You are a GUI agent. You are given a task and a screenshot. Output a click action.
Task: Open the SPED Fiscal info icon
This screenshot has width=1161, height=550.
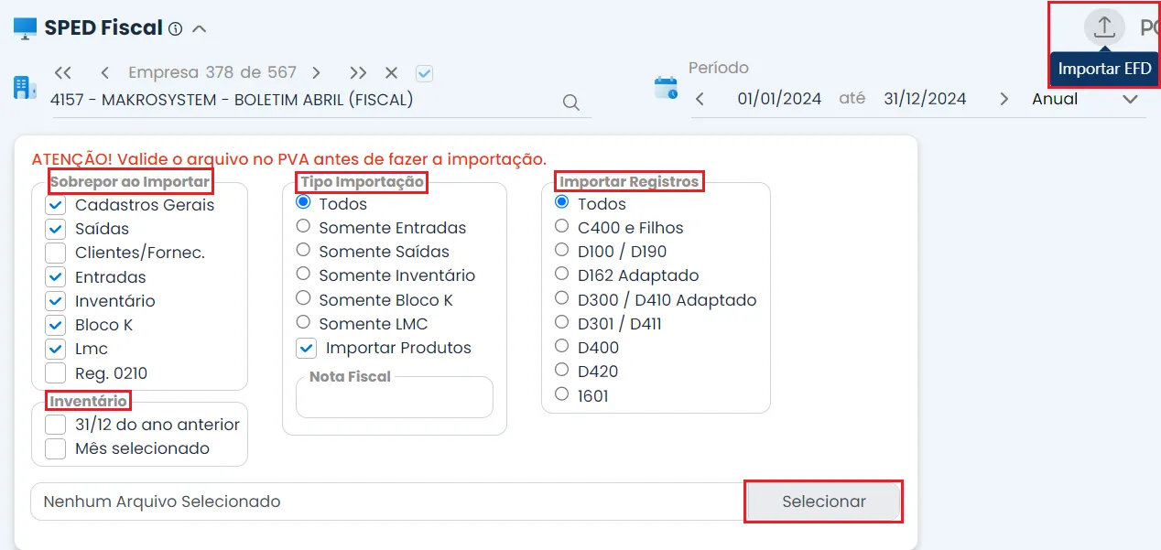pos(176,29)
